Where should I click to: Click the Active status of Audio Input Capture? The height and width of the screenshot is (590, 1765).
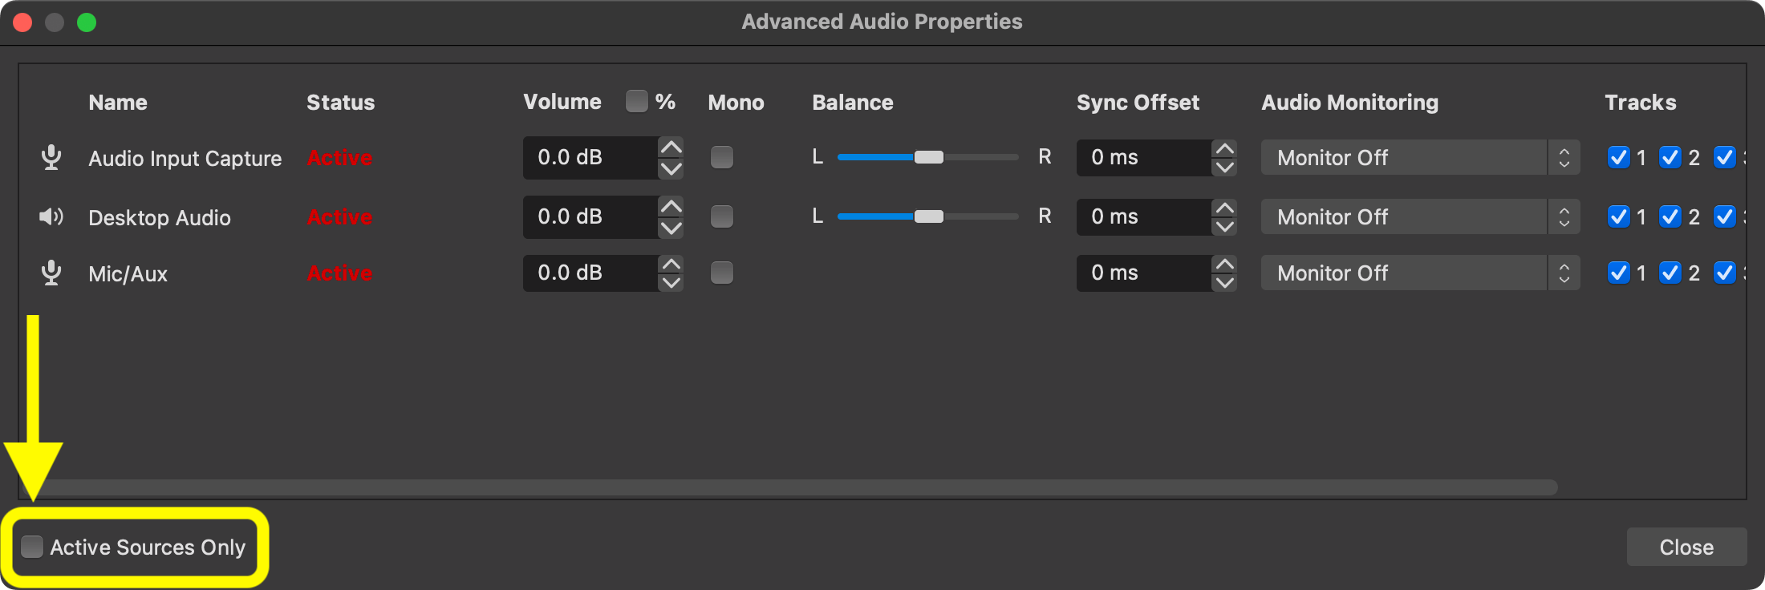pyautogui.click(x=340, y=157)
